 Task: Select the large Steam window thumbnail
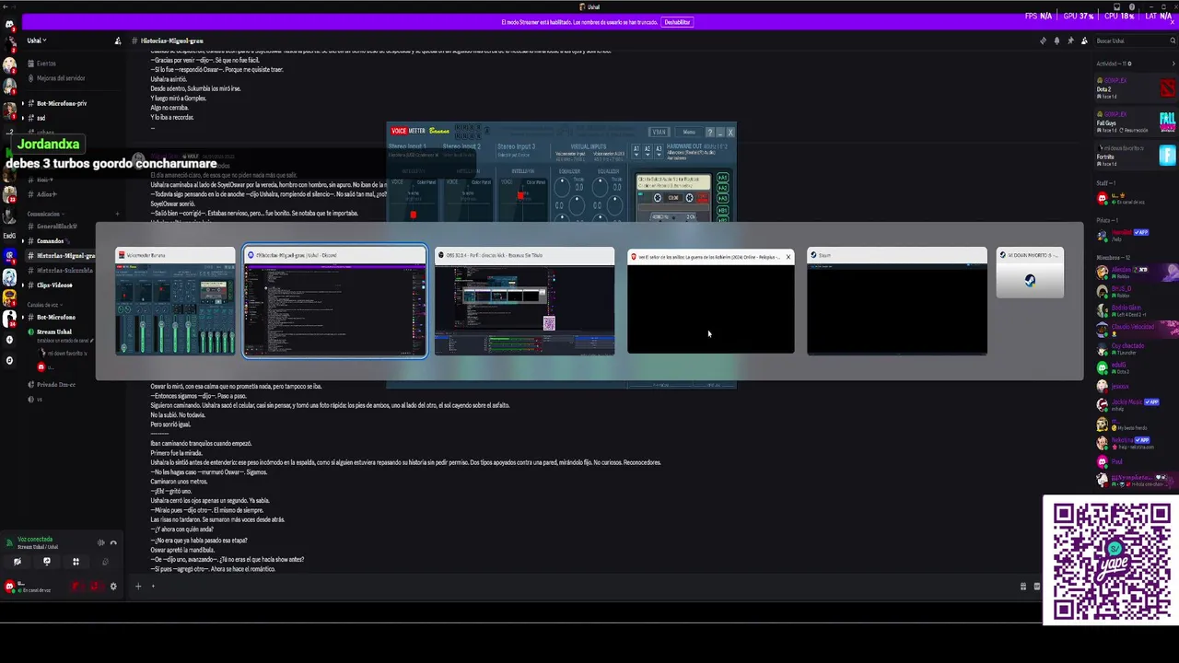896,301
